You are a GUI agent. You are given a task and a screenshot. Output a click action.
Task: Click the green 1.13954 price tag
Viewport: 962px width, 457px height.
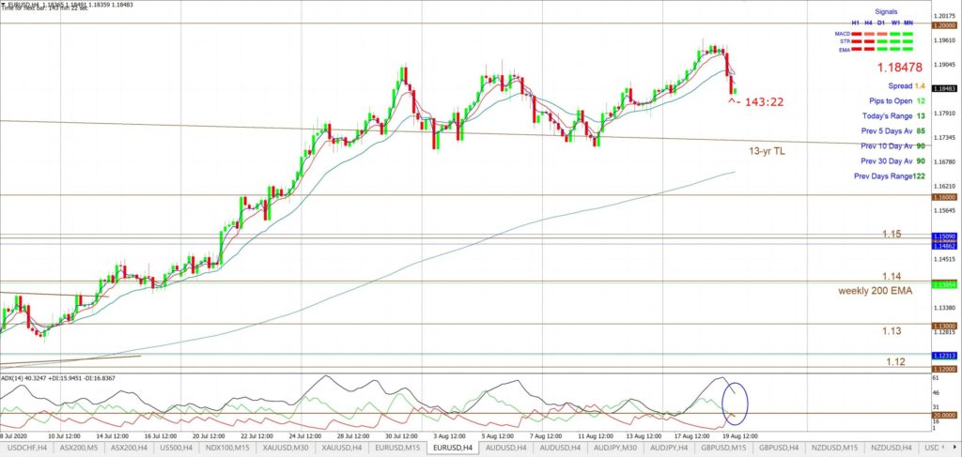pos(945,284)
